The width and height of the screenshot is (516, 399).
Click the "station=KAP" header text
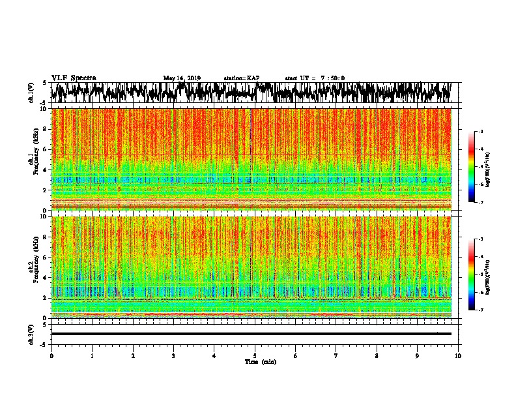pyautogui.click(x=242, y=78)
